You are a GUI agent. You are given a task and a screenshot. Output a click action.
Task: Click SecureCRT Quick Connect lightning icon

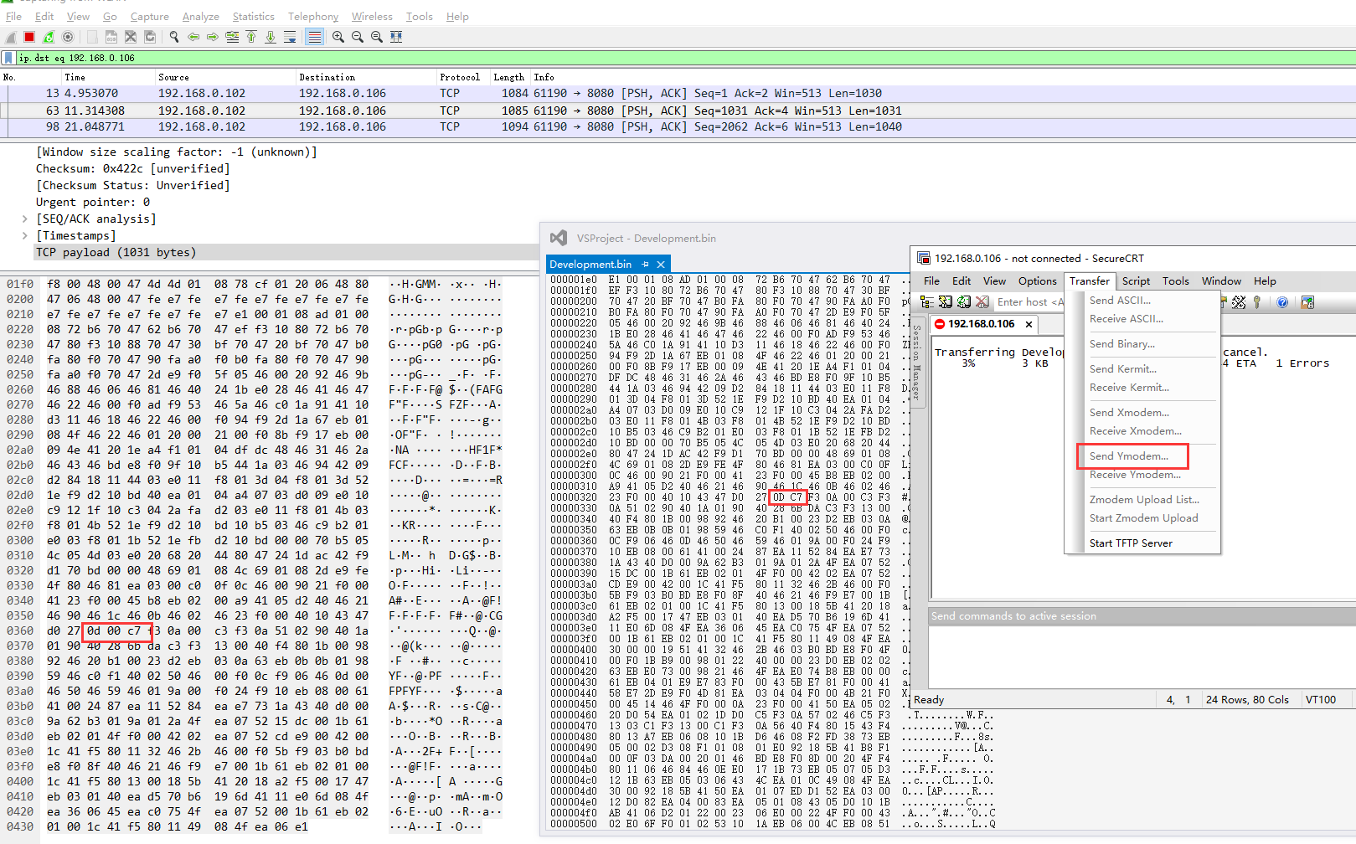coord(946,302)
